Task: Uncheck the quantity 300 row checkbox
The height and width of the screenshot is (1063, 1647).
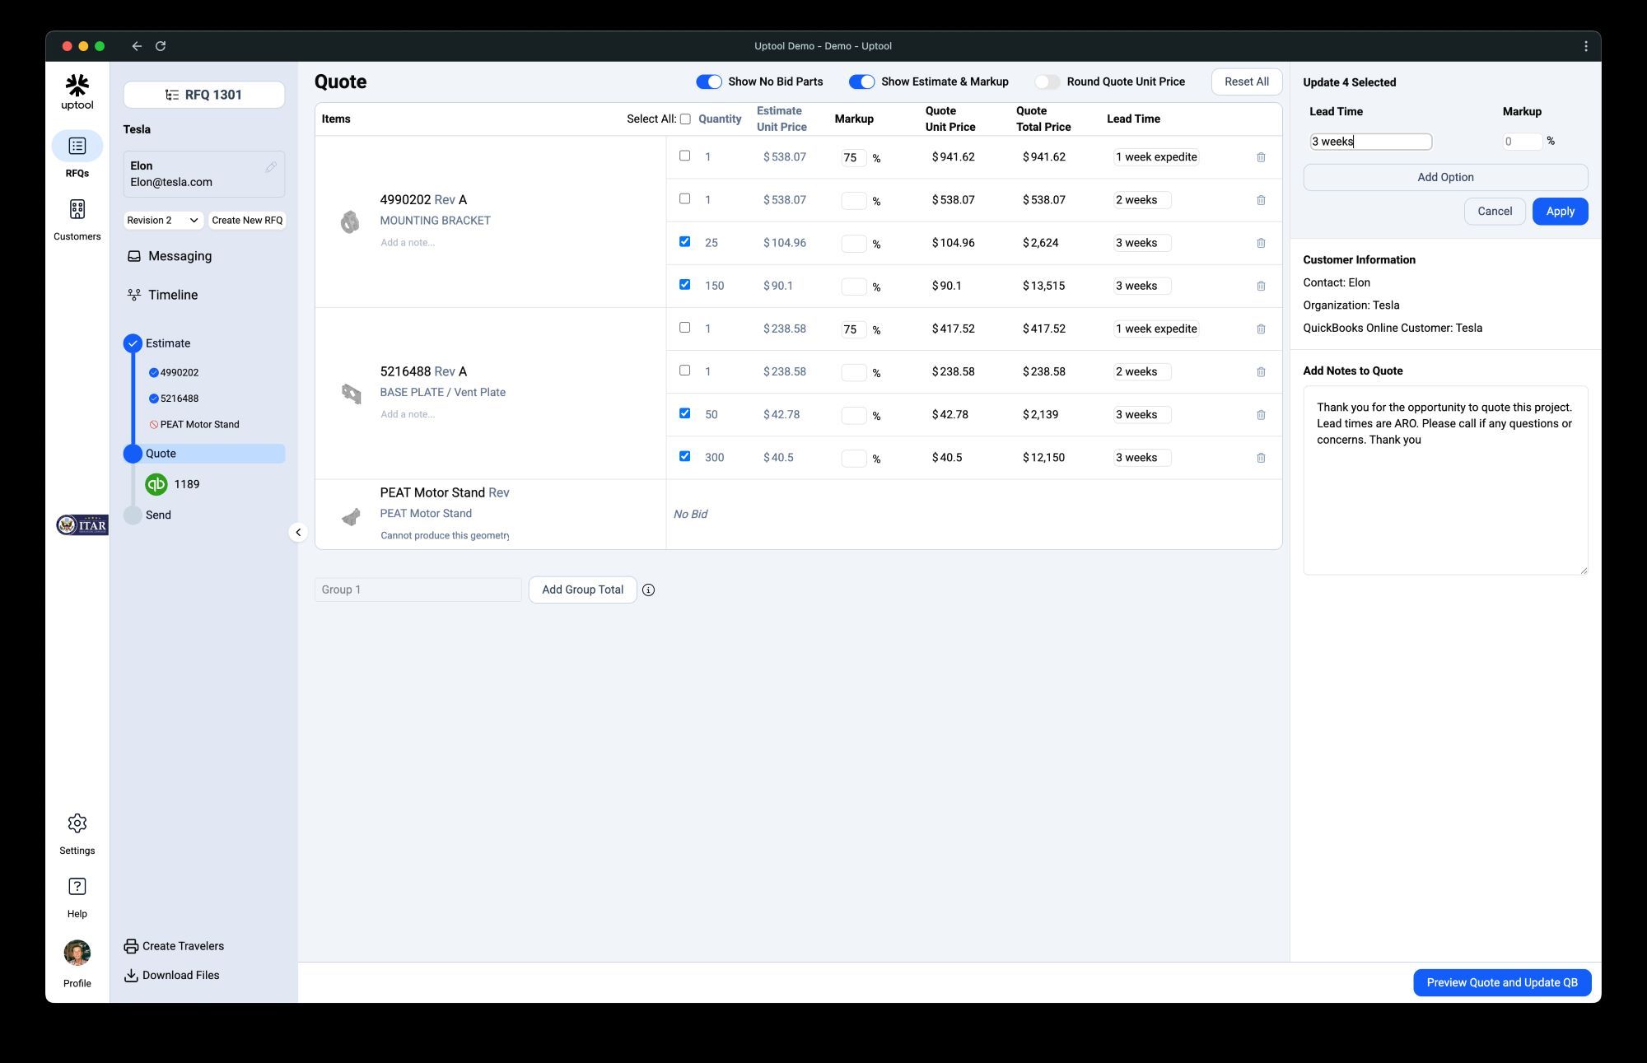Action: (684, 456)
